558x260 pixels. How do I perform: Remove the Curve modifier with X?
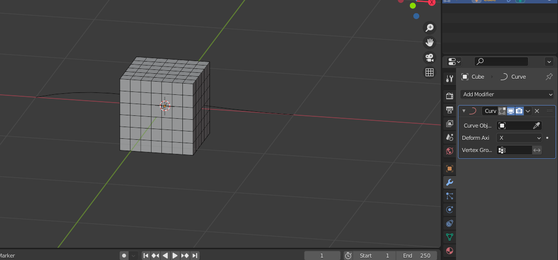pos(537,111)
